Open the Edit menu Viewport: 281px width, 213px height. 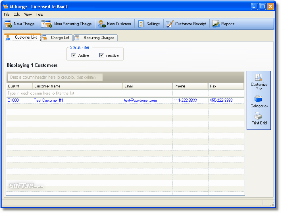pyautogui.click(x=16, y=14)
